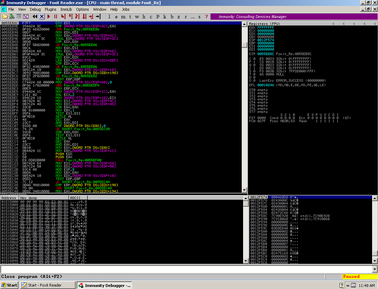
Task: Open the View menu
Action: tap(22, 9)
